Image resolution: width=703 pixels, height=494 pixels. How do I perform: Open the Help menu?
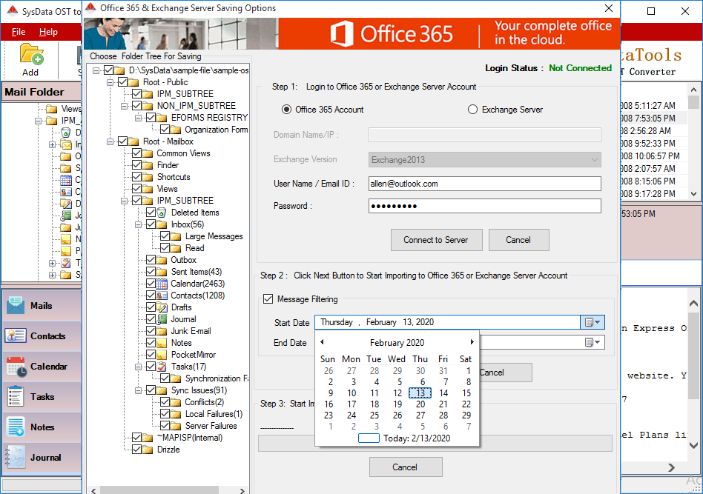[x=48, y=32]
